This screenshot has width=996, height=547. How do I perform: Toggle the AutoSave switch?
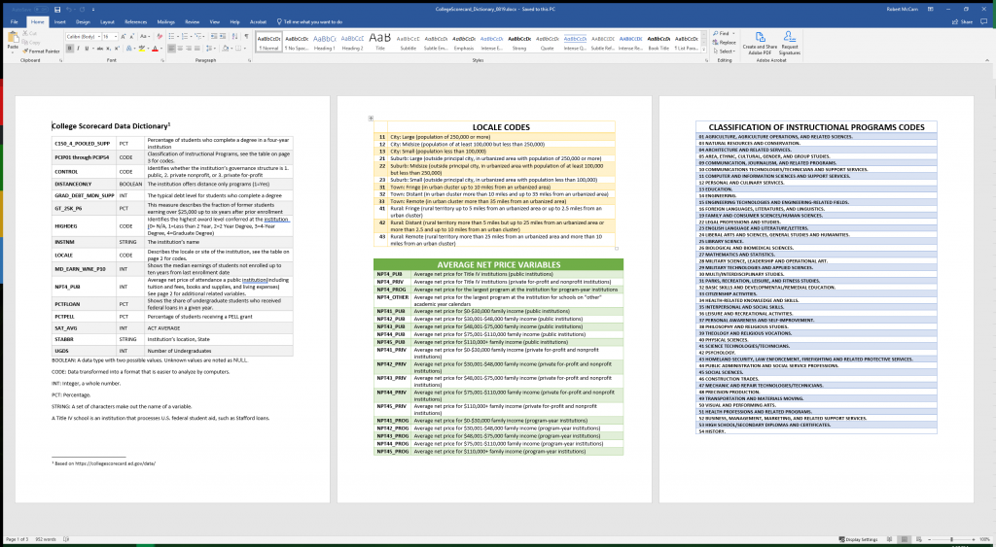(41, 10)
